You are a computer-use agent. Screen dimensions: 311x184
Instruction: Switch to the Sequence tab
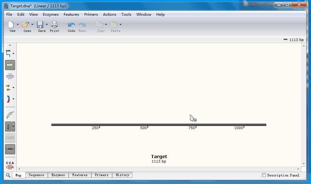pyautogui.click(x=36, y=175)
